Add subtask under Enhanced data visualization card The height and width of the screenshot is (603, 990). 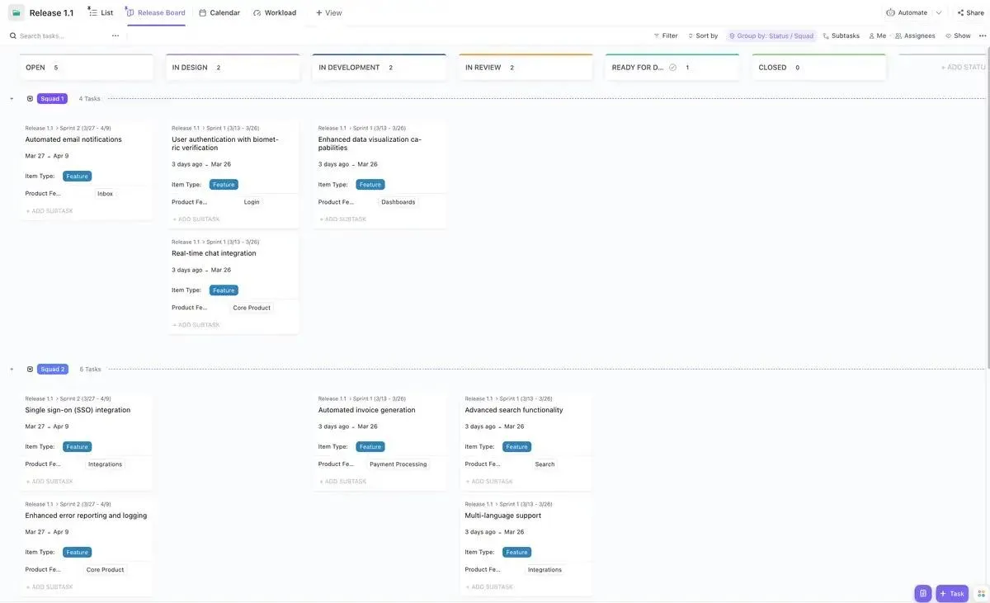click(x=343, y=219)
